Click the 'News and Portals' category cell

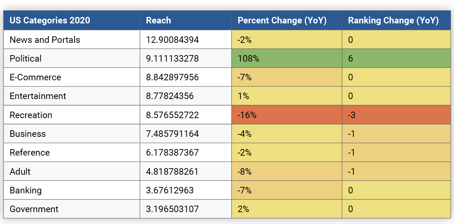pyautogui.click(x=45, y=40)
